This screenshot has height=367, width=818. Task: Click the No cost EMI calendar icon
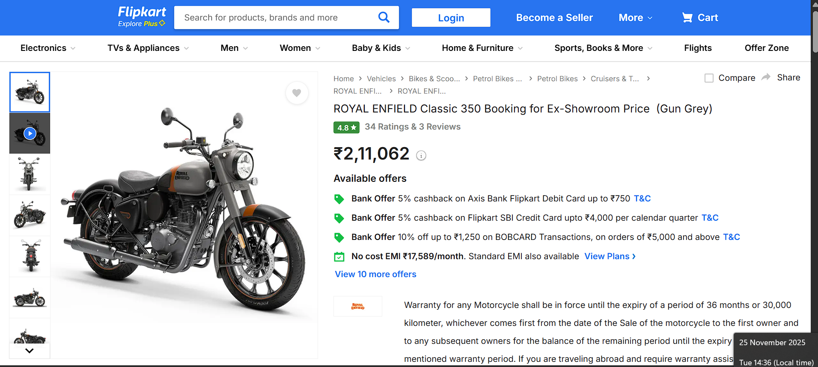(x=339, y=257)
